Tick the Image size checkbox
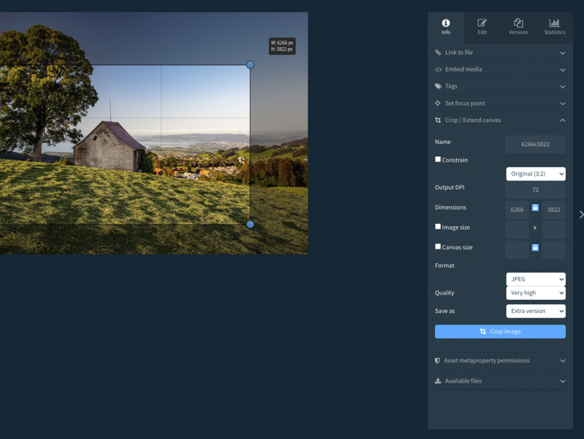 [x=438, y=227]
